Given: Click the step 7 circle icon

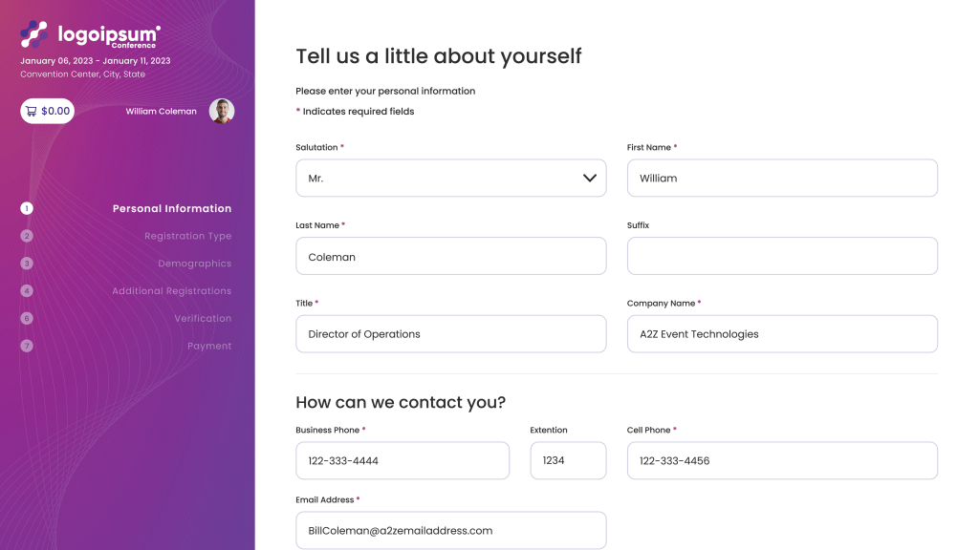Looking at the screenshot, I should coord(27,346).
